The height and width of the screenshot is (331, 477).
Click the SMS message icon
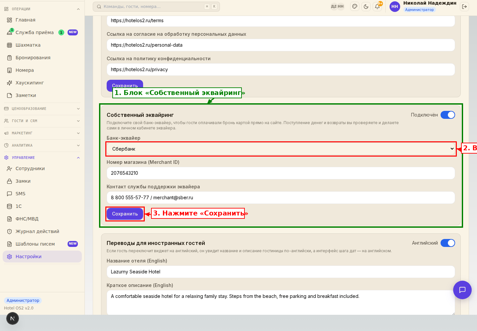(x=10, y=194)
